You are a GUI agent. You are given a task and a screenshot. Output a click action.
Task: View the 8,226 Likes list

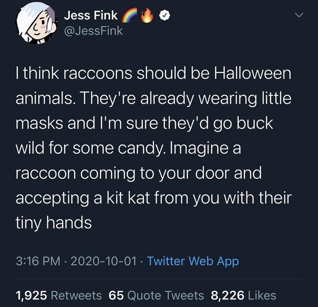pos(244,294)
